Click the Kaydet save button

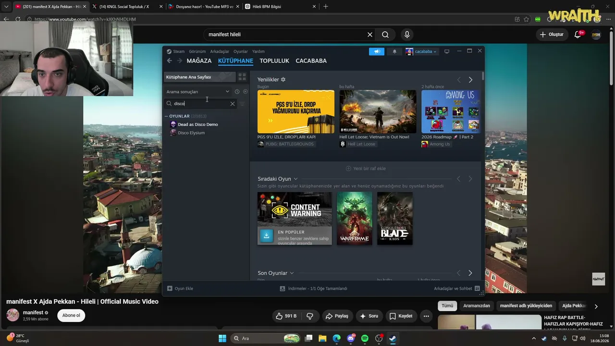pos(401,316)
